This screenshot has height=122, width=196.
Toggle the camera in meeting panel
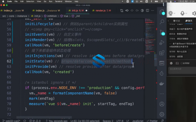click(x=171, y=13)
